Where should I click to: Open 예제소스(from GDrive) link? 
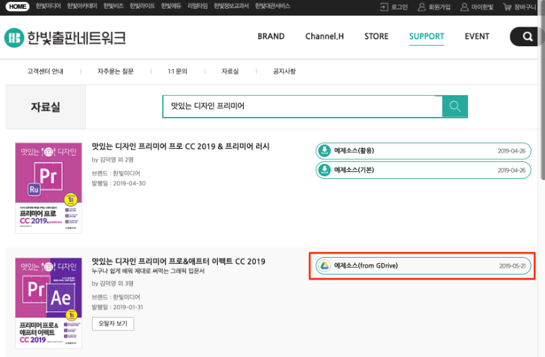423,266
